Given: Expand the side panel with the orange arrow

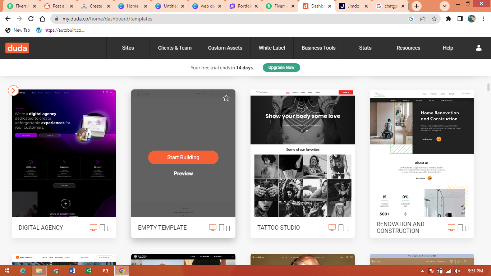Looking at the screenshot, I should (13, 91).
